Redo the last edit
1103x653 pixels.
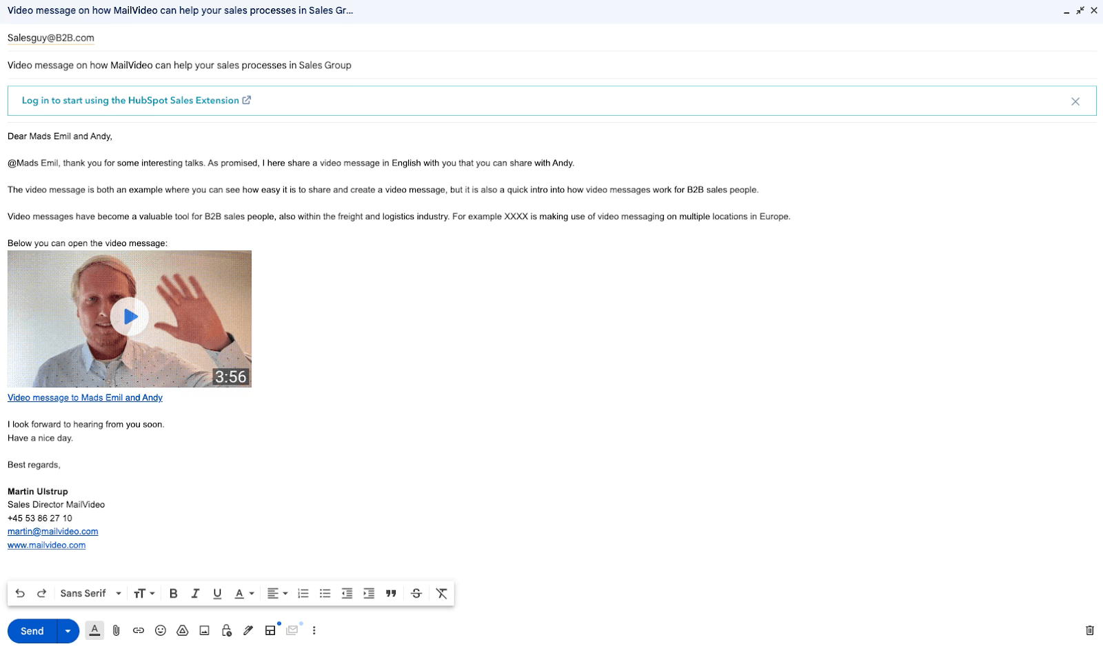(41, 593)
